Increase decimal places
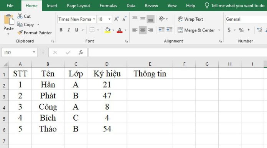Viewport: 267px width, 148px height. tap(260, 30)
